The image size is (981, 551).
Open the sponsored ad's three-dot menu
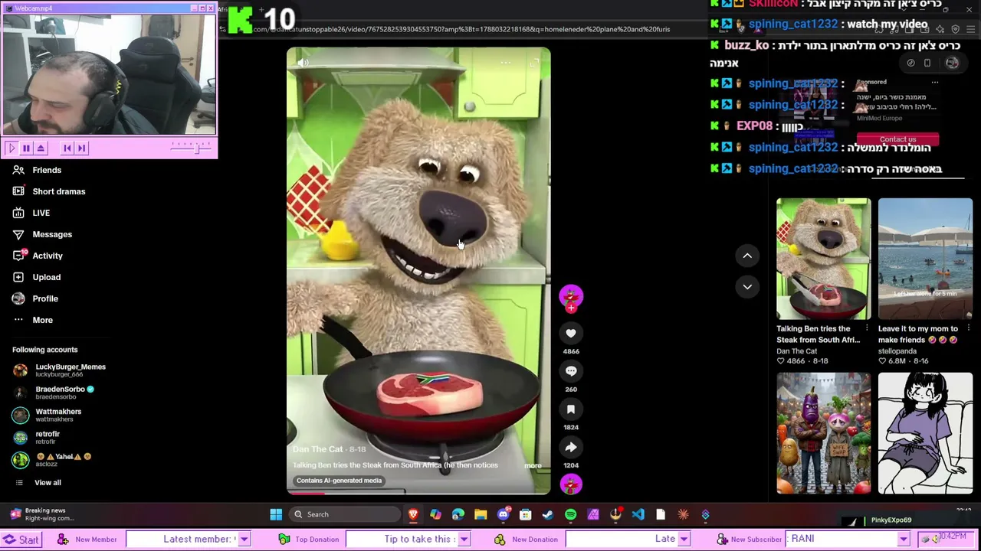[934, 82]
